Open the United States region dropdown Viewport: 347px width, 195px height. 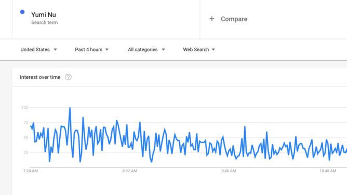coord(38,49)
